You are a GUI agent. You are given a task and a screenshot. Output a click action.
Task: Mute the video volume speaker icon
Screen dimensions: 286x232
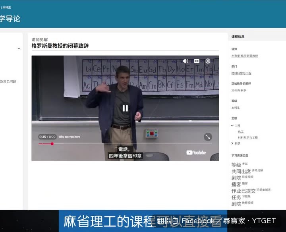[x=186, y=61]
